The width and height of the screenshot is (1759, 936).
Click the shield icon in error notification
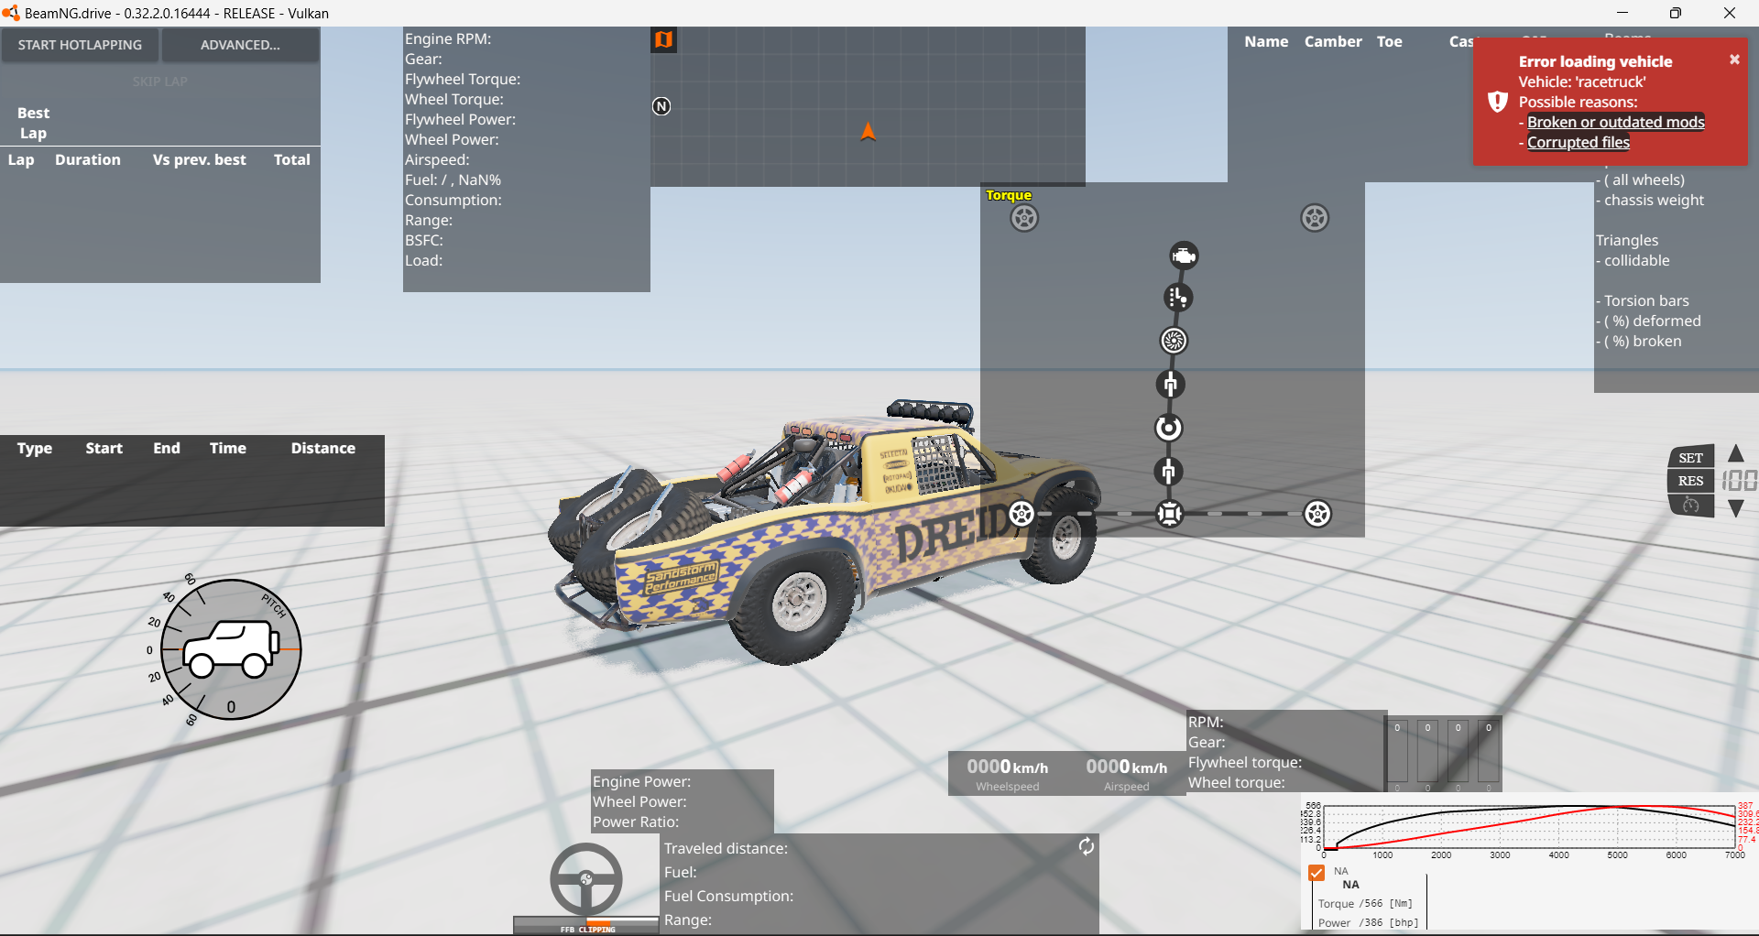point(1498,102)
